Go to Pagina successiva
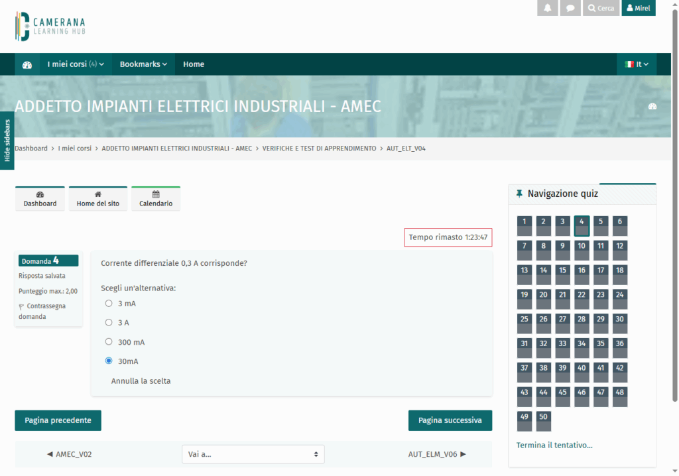The width and height of the screenshot is (679, 476). click(x=450, y=420)
